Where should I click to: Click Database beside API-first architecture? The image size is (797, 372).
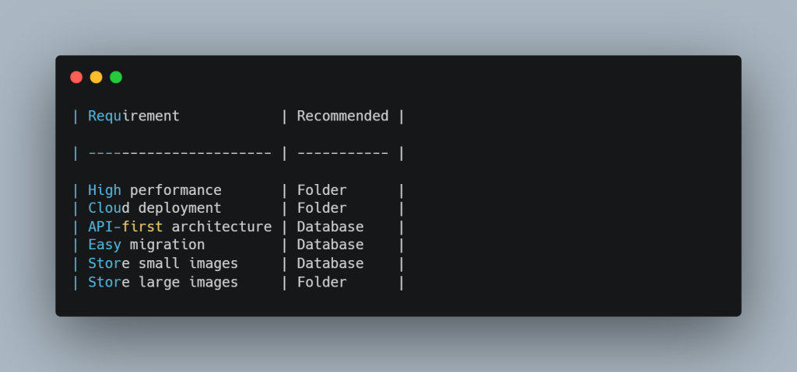(x=330, y=227)
